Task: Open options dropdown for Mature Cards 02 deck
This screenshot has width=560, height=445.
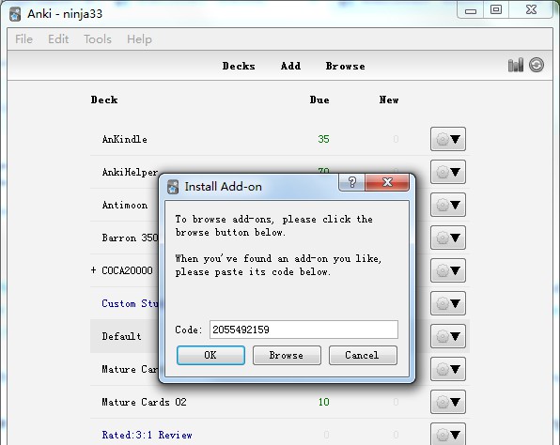Action: [448, 402]
